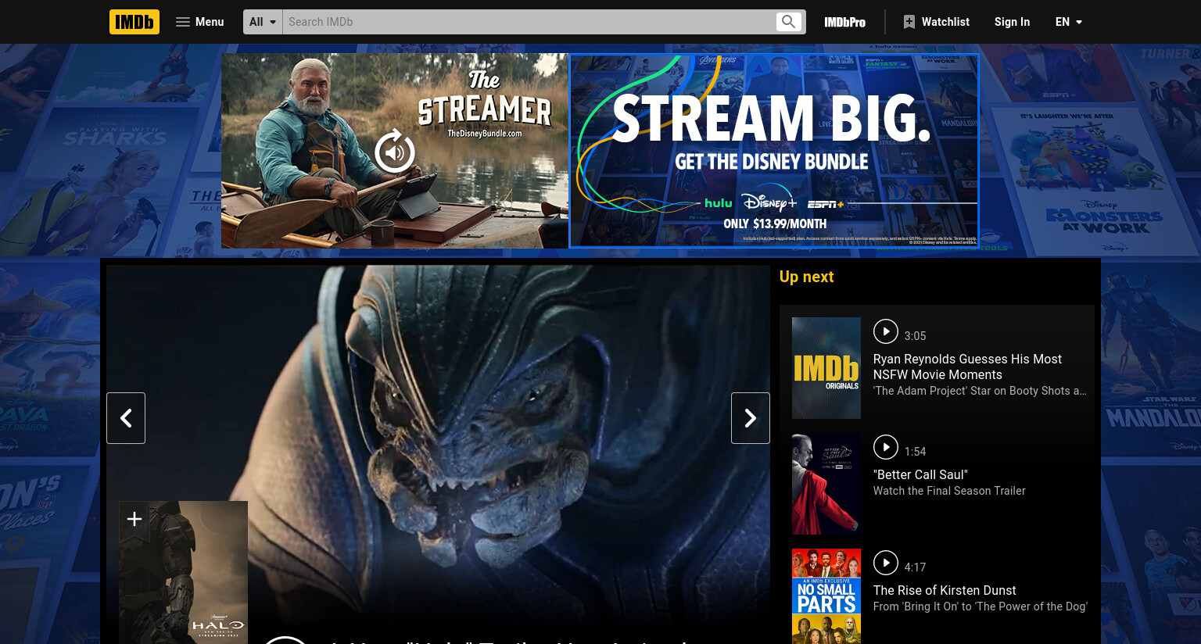1201x644 pixels.
Task: Click Sign In
Action: 1012,22
